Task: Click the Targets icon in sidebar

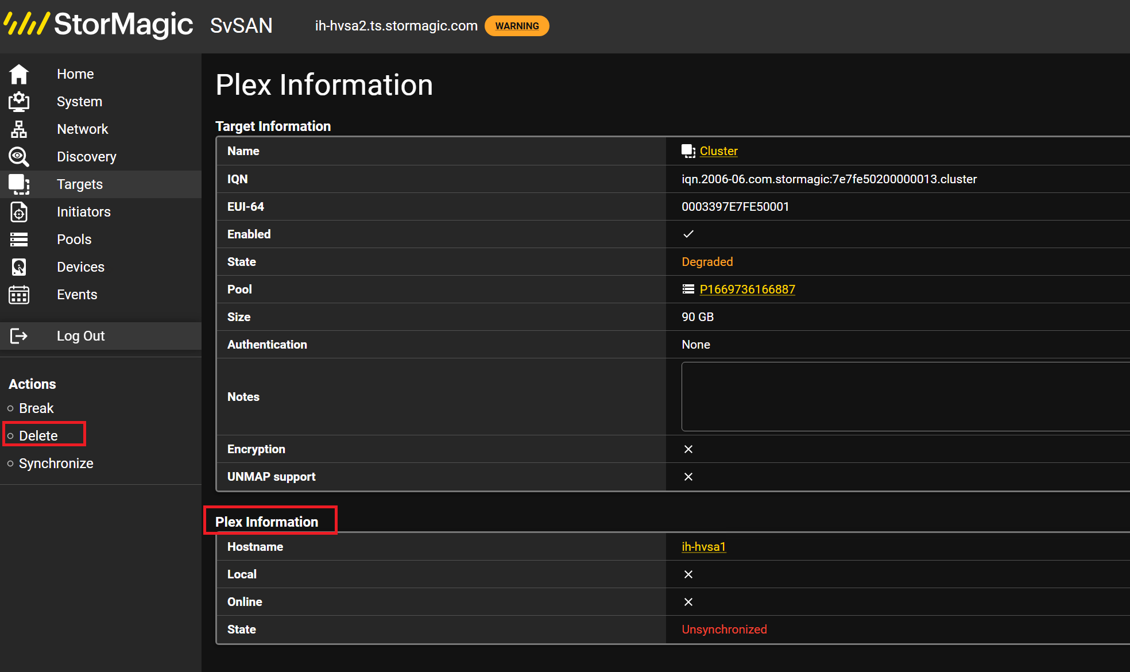Action: click(19, 184)
